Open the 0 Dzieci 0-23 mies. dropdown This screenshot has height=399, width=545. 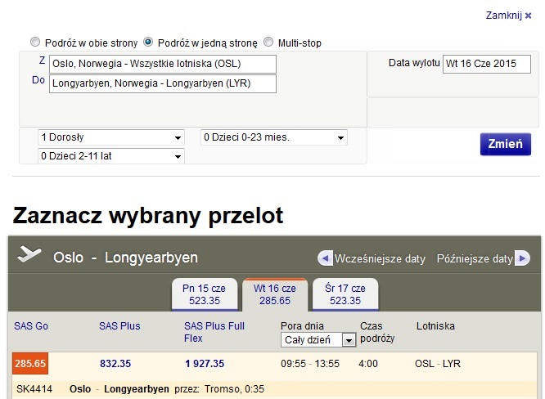[274, 137]
